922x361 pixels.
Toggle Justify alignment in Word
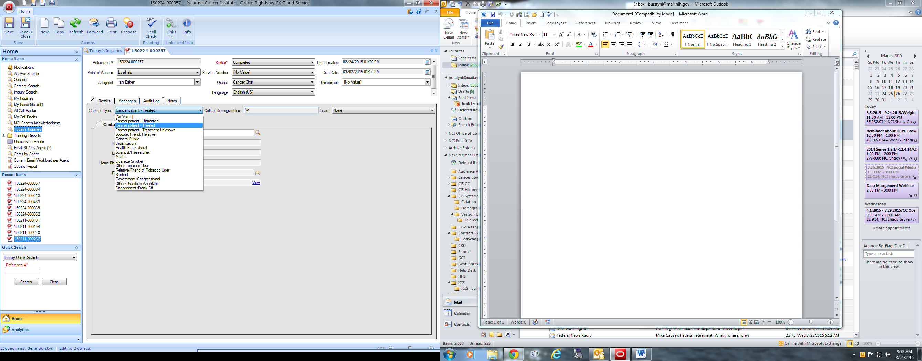(x=630, y=44)
